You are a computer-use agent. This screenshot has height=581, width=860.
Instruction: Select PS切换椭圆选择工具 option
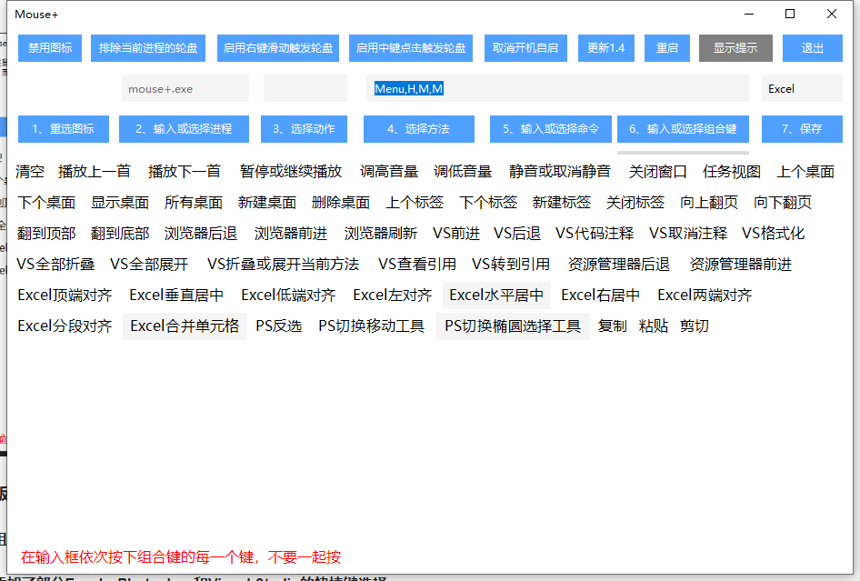click(x=513, y=326)
